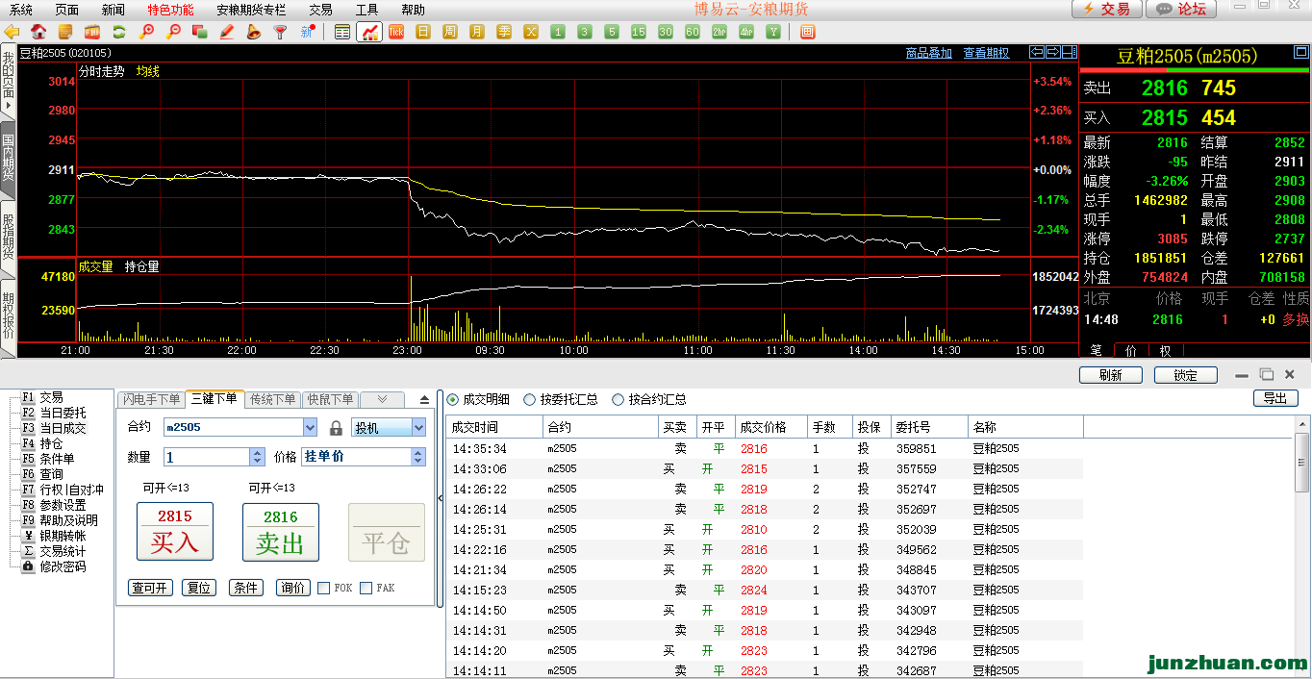Select the 60-minute chart period
Viewport: 1312px width, 679px height.
[x=693, y=32]
